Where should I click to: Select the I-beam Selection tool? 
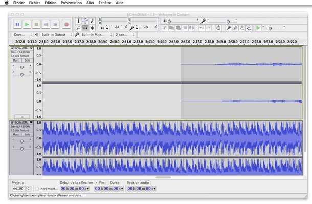(x=78, y=21)
